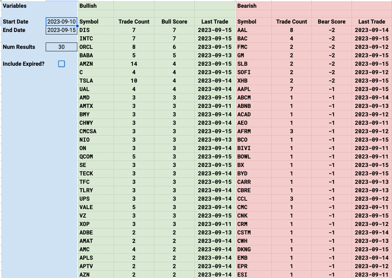Select the TLRY symbol cell
The image size is (392, 278).
pos(96,190)
